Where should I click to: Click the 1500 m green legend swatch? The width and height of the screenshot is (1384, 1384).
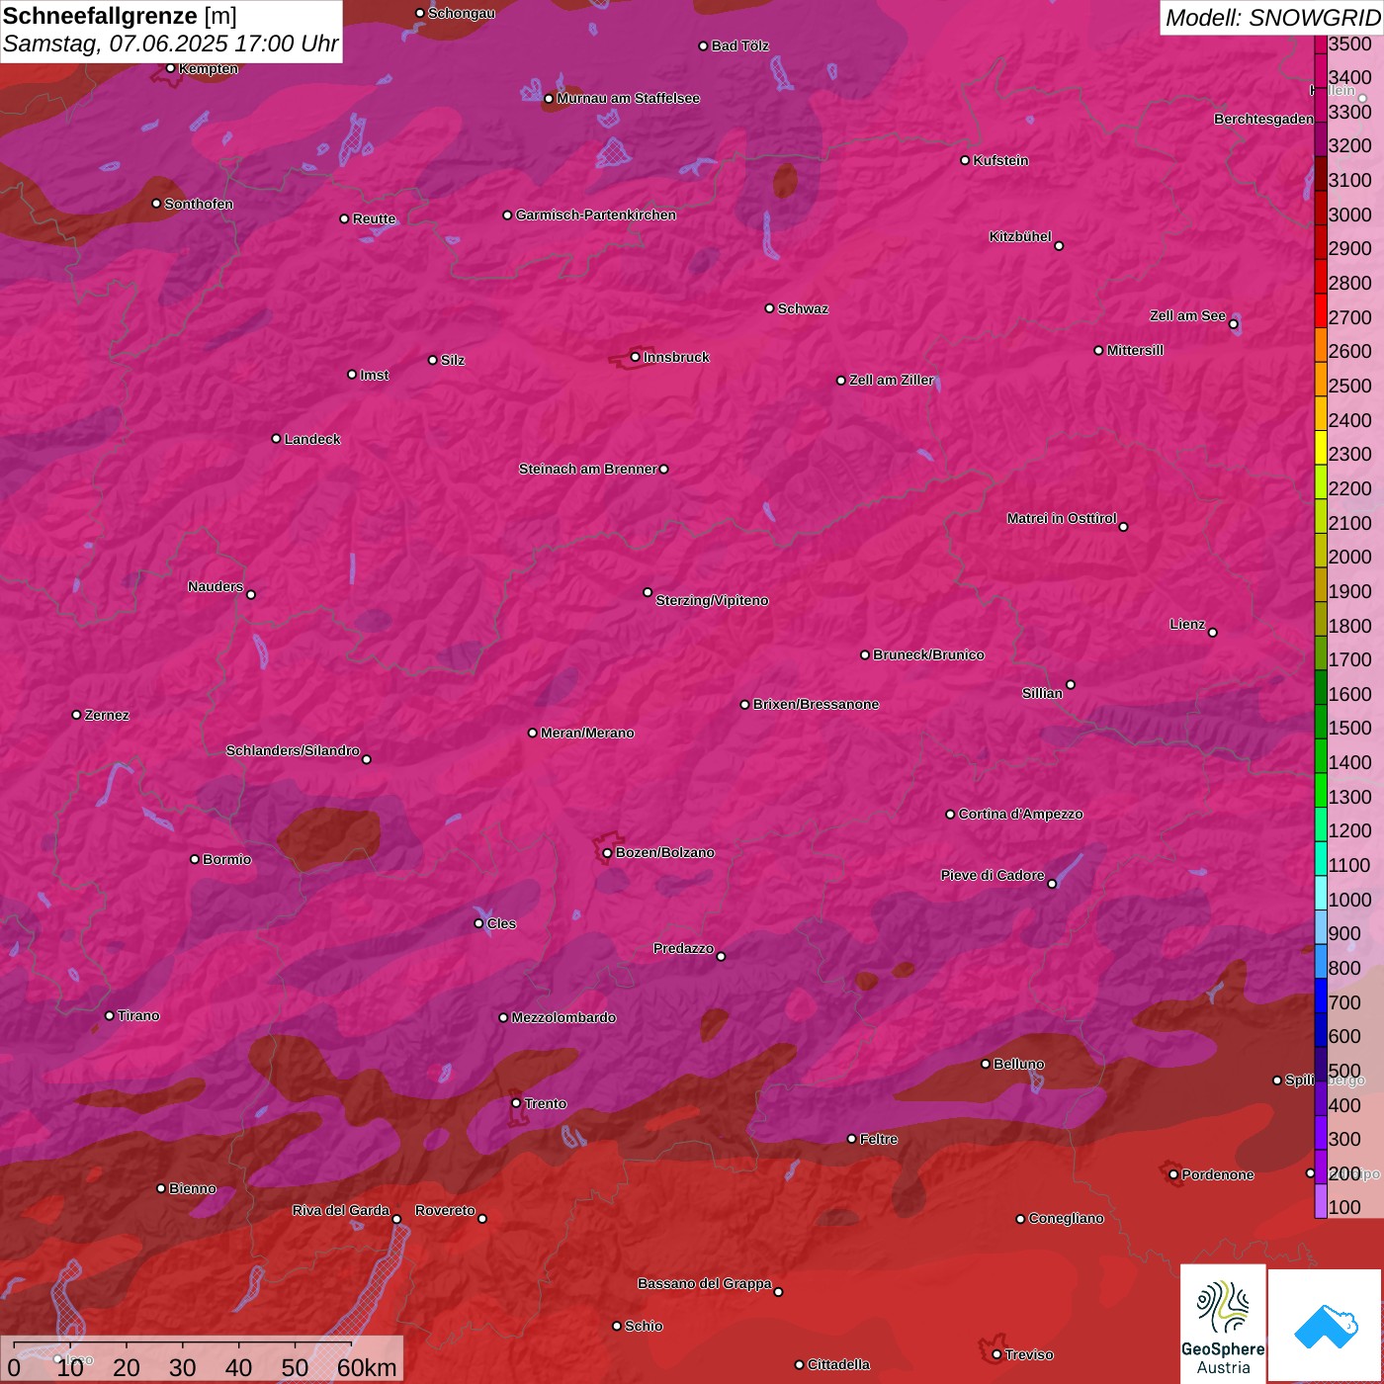point(1321,721)
